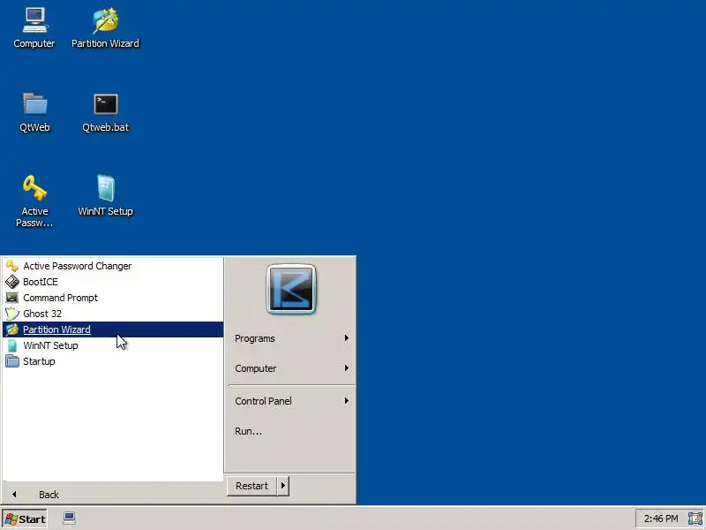This screenshot has width=706, height=530.
Task: Expand the Programs submenu
Action: click(x=291, y=338)
